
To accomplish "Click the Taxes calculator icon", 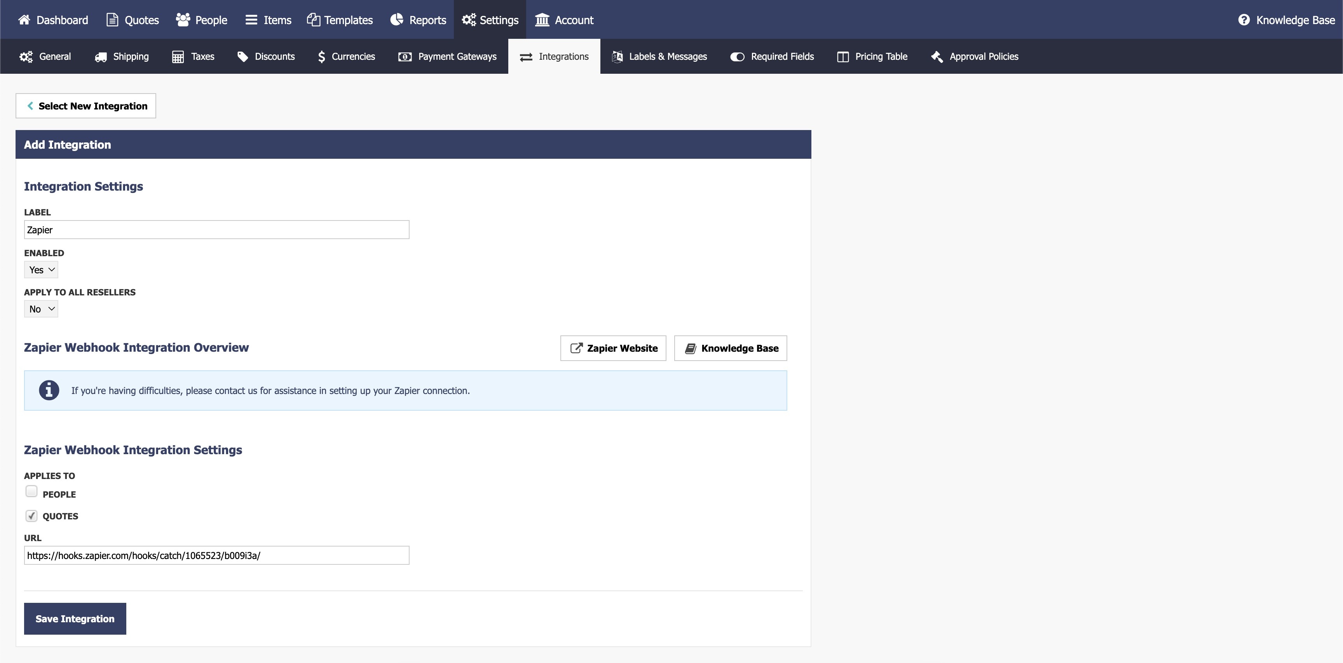I will [x=178, y=56].
